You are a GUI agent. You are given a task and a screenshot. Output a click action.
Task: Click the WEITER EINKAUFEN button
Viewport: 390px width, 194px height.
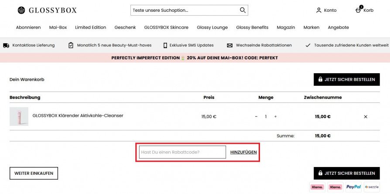[34, 174]
